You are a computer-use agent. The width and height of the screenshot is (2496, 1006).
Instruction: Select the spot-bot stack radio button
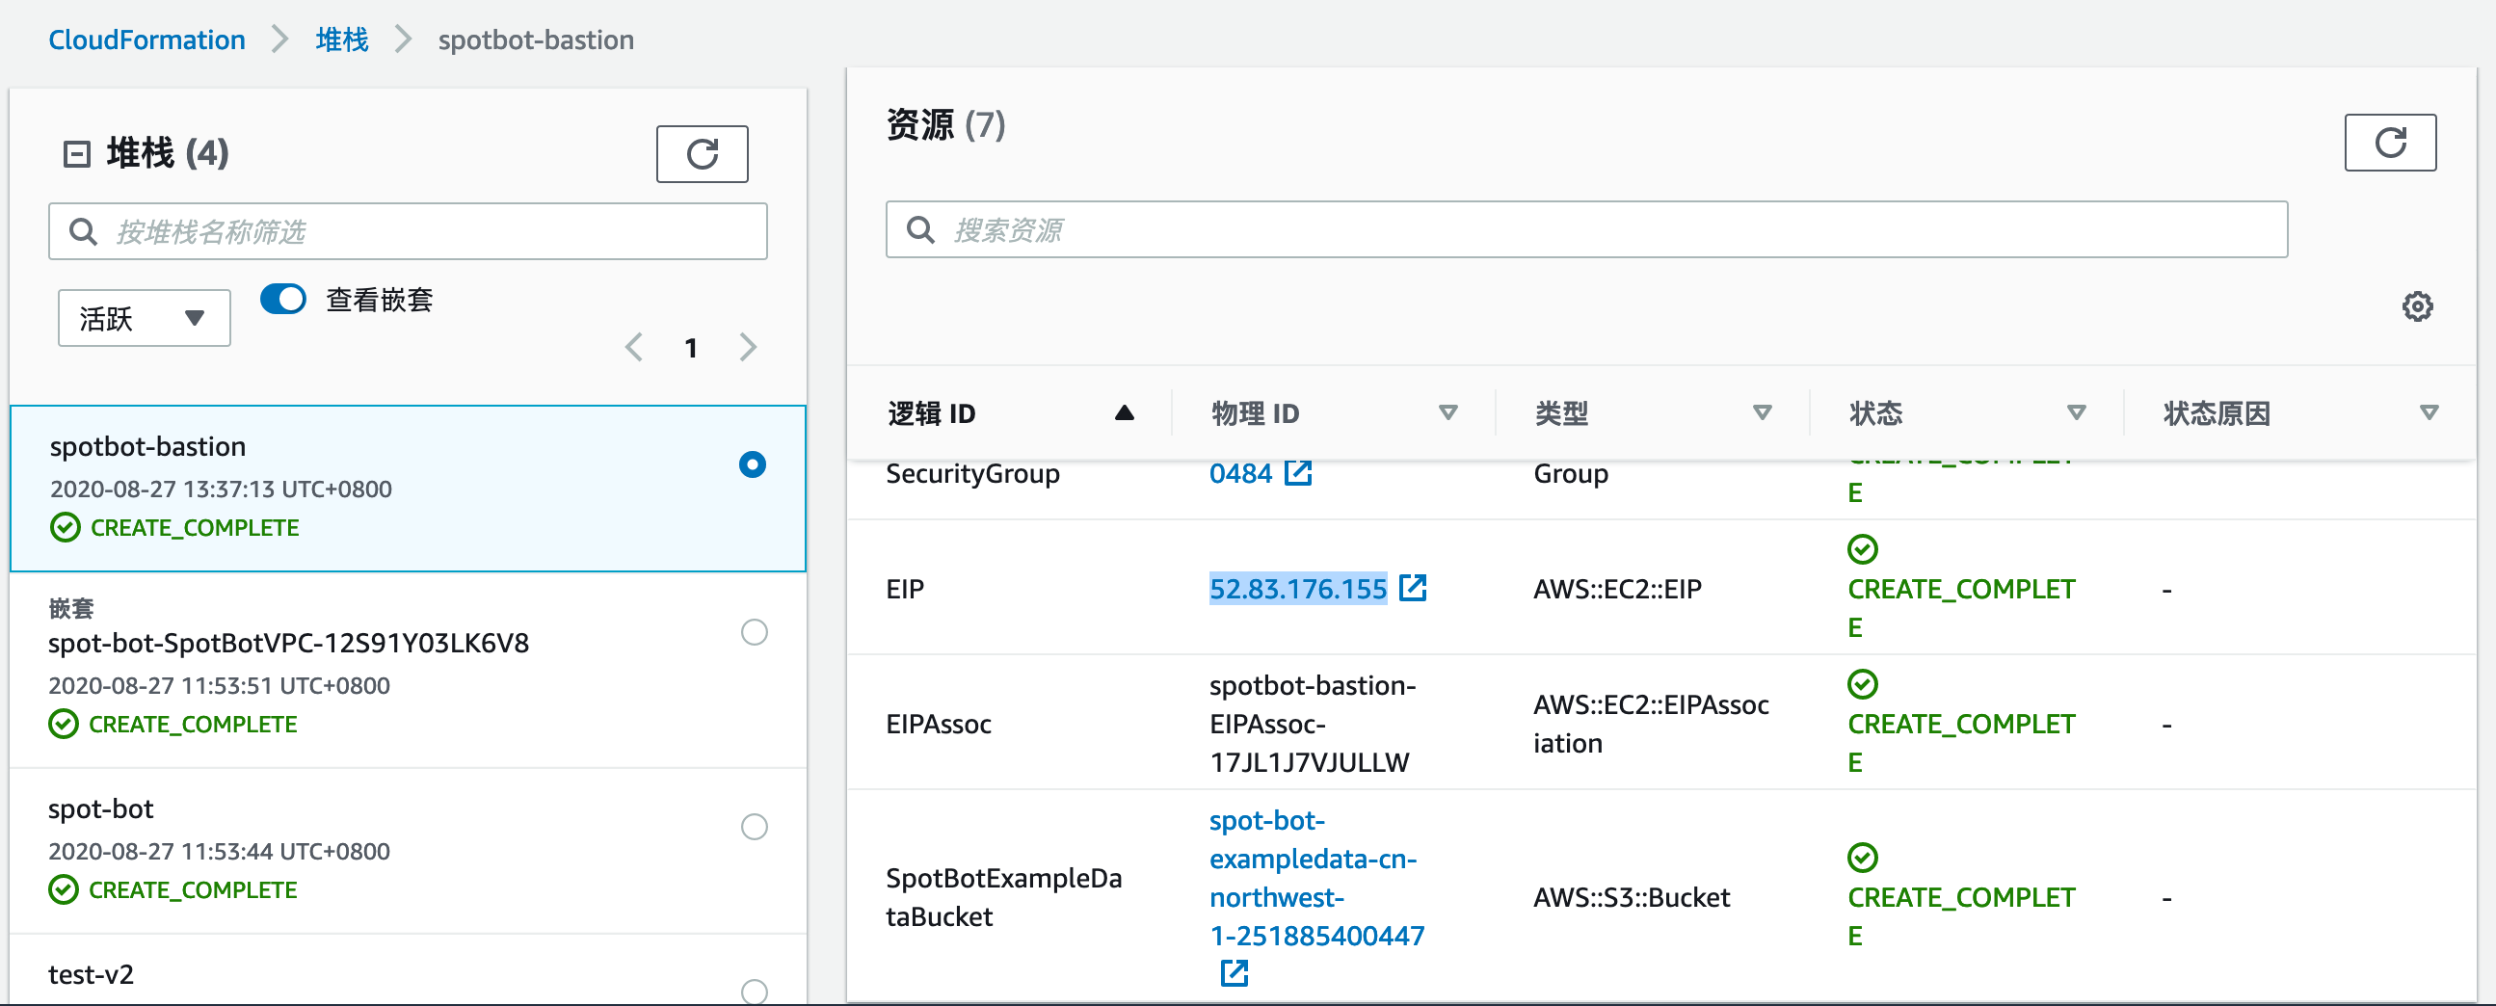pyautogui.click(x=754, y=827)
